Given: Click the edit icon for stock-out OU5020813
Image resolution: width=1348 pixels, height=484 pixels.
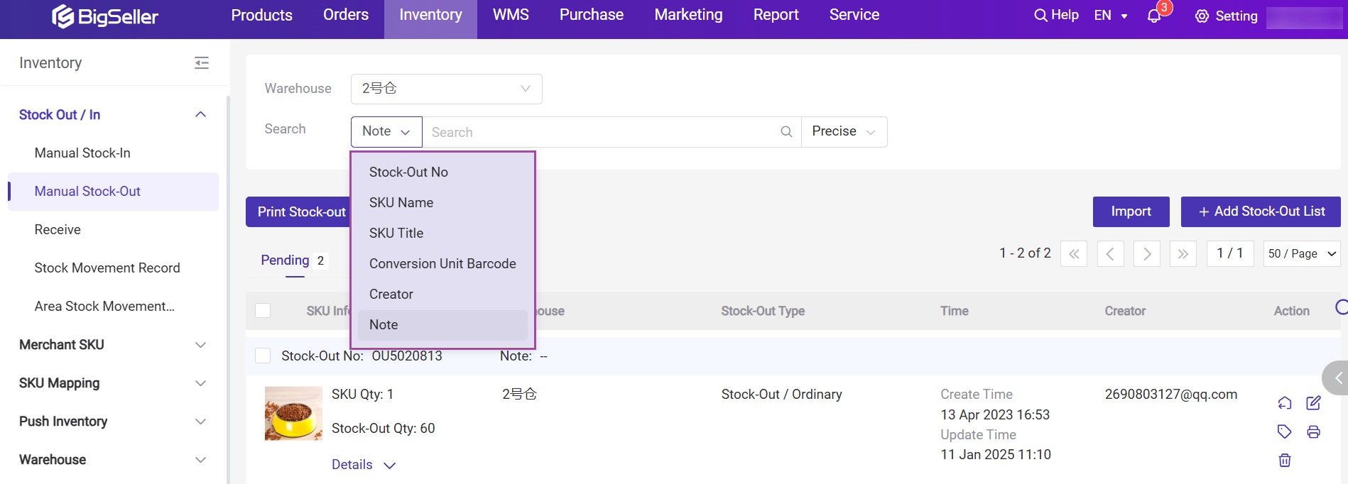Looking at the screenshot, I should click(x=1313, y=403).
